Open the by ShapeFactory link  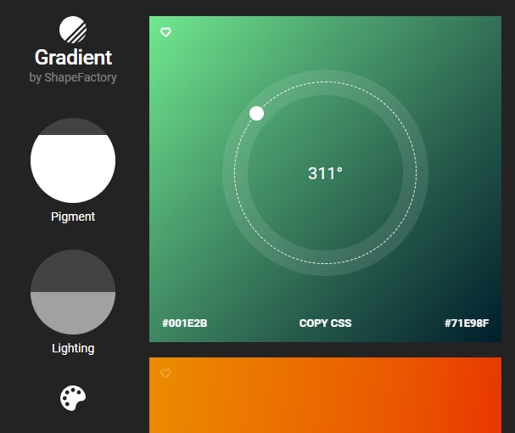(73, 77)
